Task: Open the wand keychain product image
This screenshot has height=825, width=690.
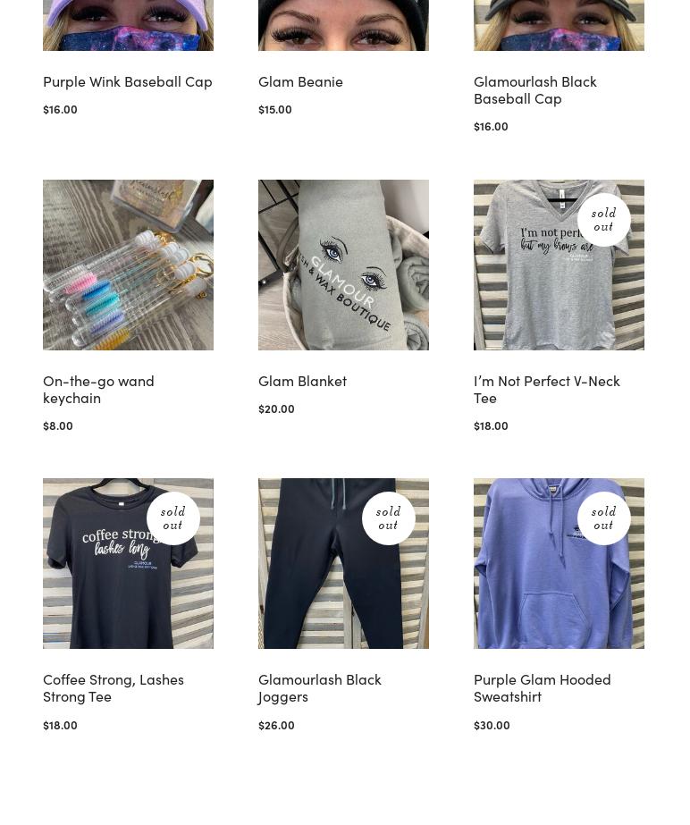Action: [128, 265]
